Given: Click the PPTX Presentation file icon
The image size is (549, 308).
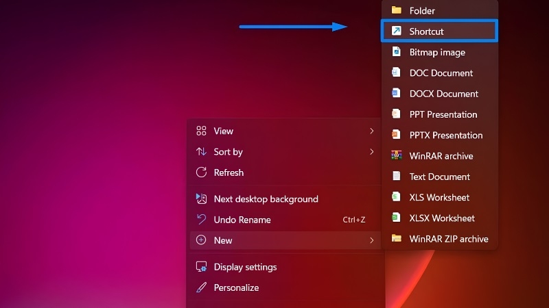Looking at the screenshot, I should [396, 134].
